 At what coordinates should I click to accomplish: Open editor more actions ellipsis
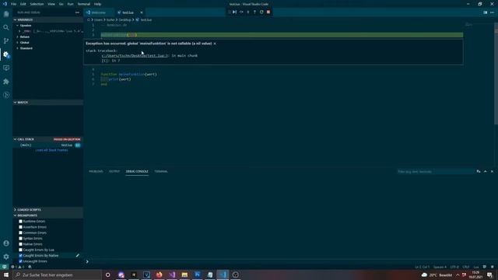pos(492,12)
